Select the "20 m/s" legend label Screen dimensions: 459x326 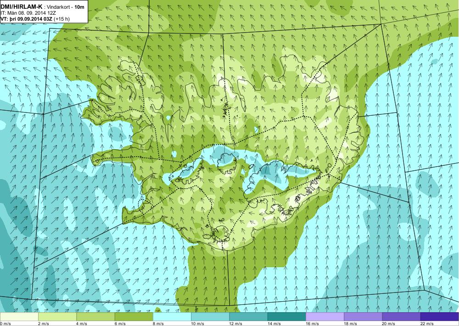tap(389, 324)
